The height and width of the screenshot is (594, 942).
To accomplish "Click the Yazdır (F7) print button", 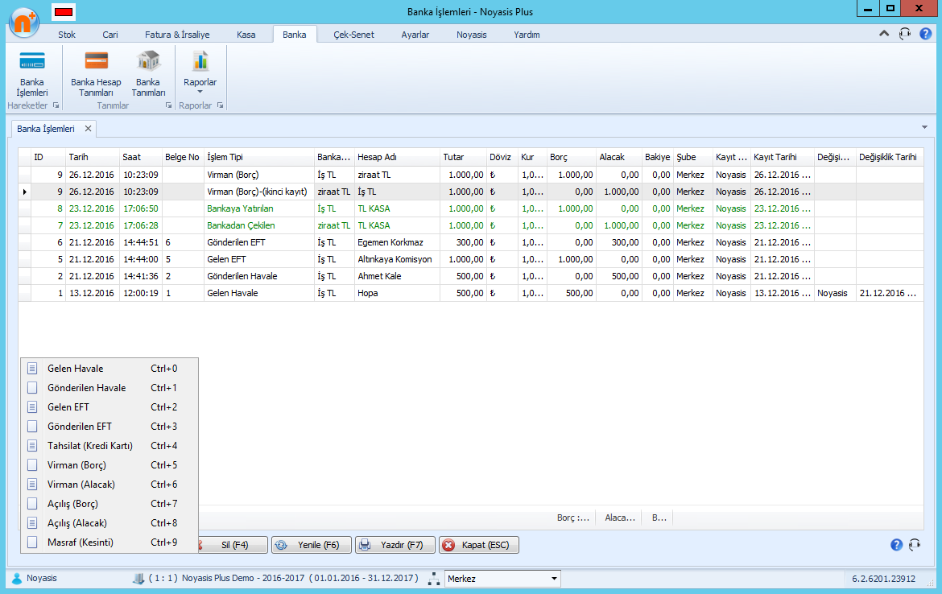I will (395, 545).
